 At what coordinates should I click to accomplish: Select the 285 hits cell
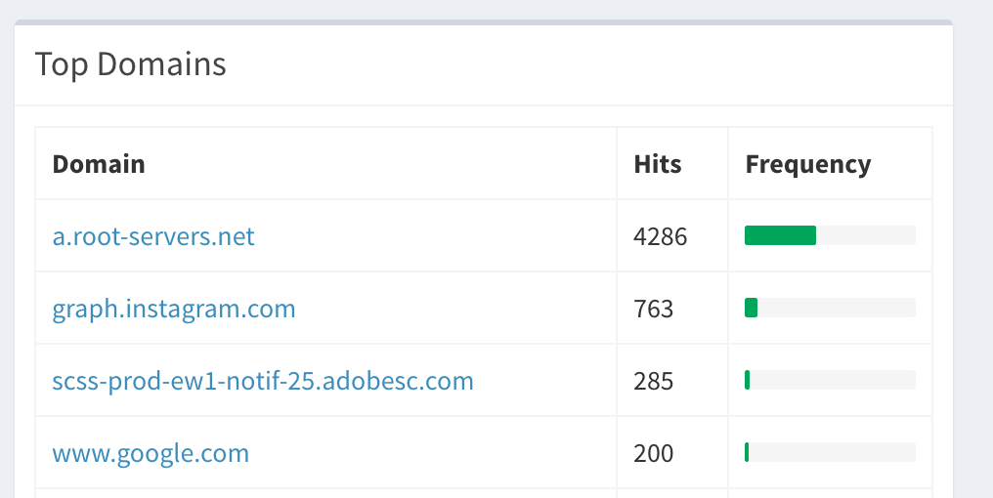click(654, 381)
